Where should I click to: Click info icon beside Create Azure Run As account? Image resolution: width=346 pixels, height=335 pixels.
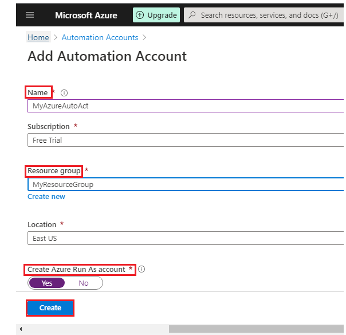click(141, 269)
